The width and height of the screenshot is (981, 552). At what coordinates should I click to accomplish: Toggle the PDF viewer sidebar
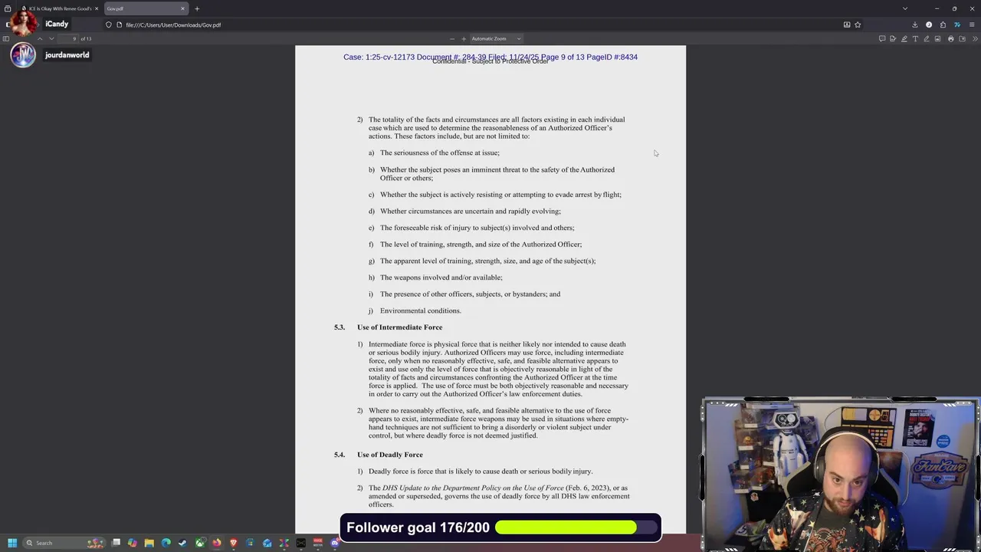coord(6,38)
